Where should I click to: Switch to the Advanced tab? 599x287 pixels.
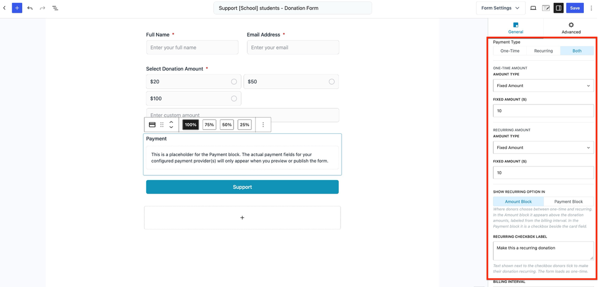coord(571,28)
